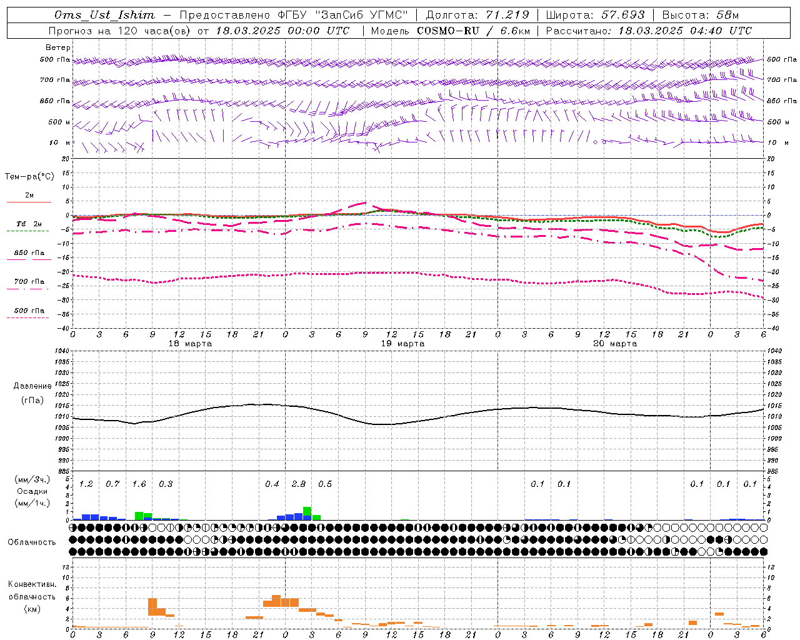Select the (мм/3ч.) precipitation unit label

click(32, 480)
